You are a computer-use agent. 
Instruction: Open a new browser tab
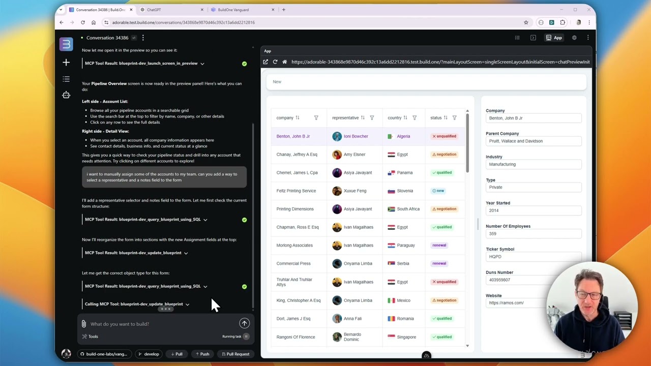[284, 10]
